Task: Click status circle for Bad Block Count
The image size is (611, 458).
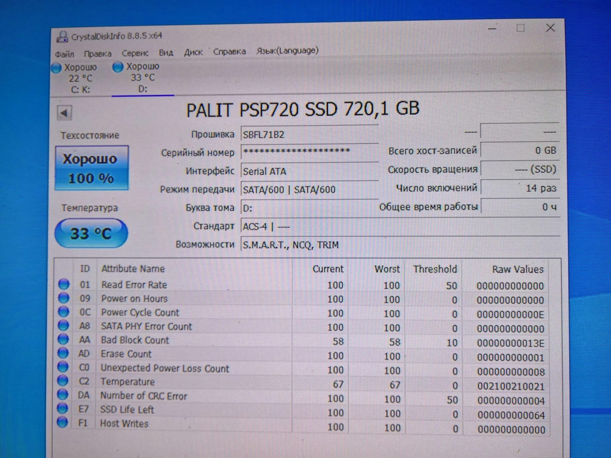Action: [63, 339]
